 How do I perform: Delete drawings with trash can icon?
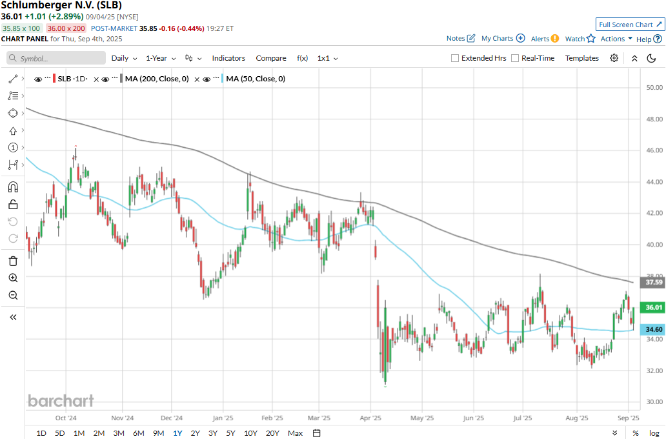pos(13,261)
